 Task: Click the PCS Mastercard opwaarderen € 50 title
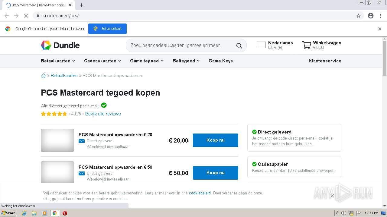tap(115, 167)
